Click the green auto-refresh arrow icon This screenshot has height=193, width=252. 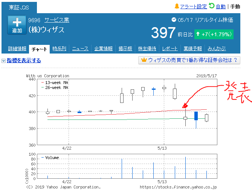click(x=211, y=6)
